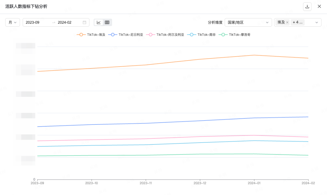Click the download chart icon
Image resolution: width=327 pixels, height=195 pixels.
click(307, 6)
